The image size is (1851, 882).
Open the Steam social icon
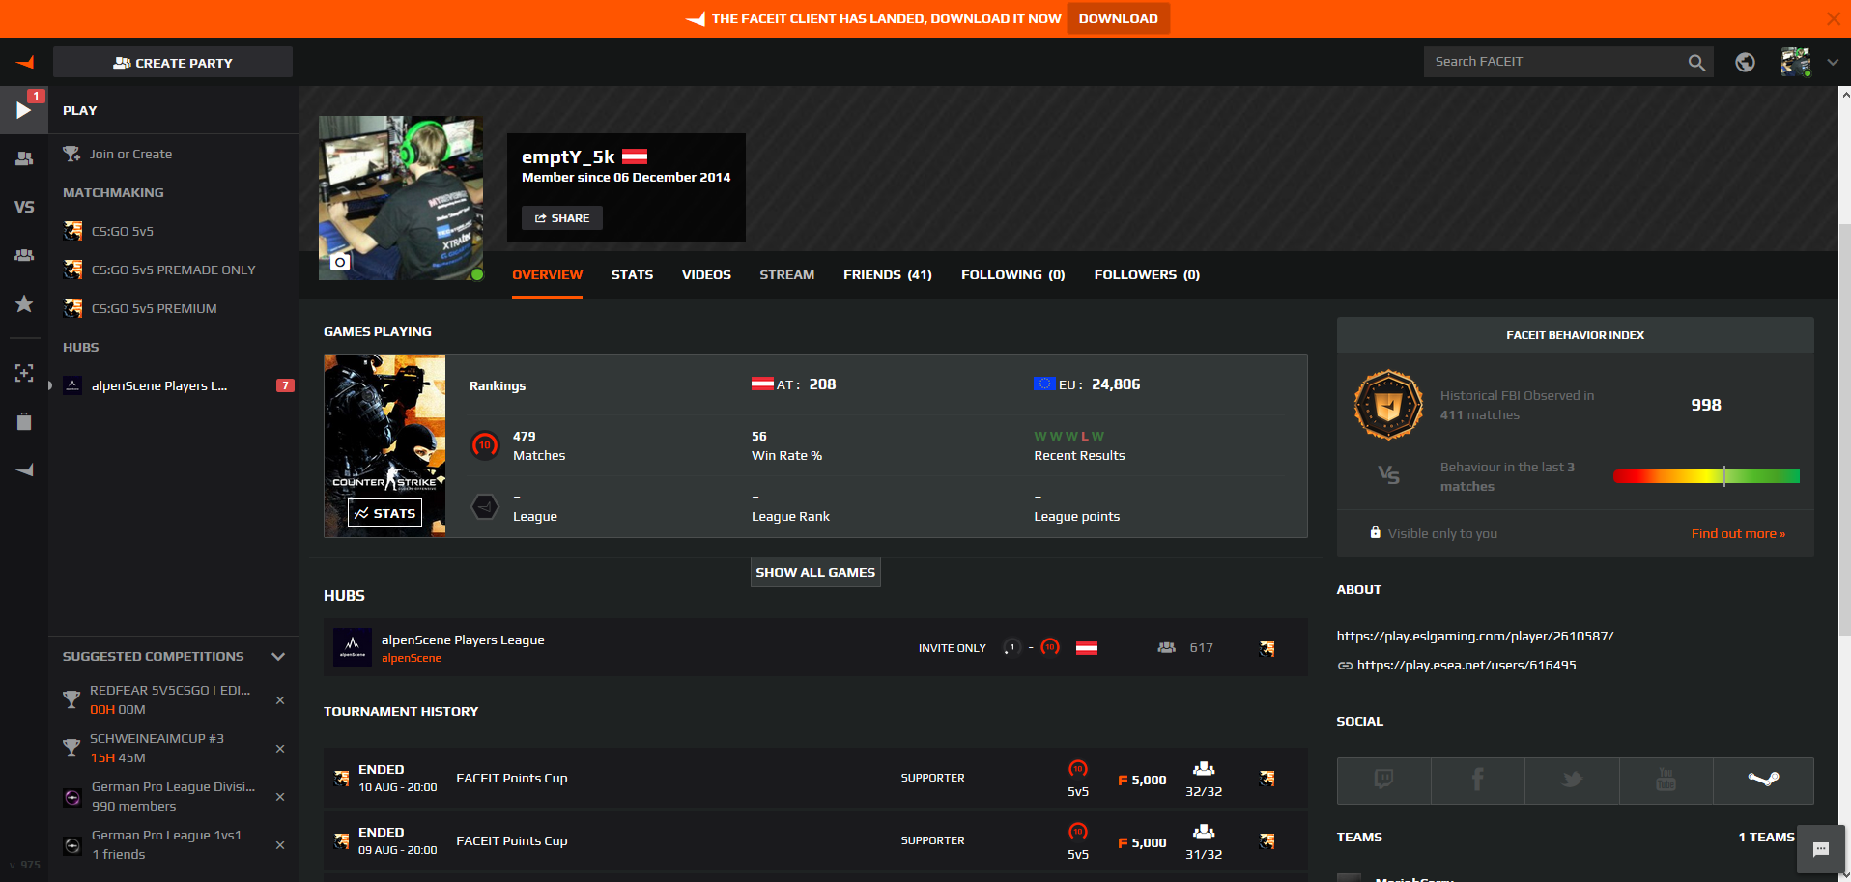tap(1763, 781)
